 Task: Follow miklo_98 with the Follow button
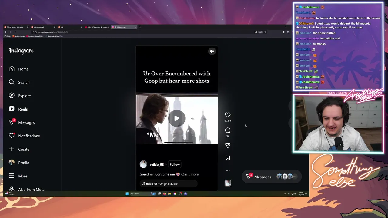coord(175,164)
